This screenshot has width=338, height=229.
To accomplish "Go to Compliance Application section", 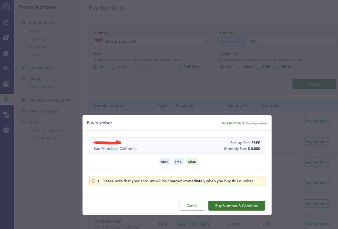I will 50,100.
